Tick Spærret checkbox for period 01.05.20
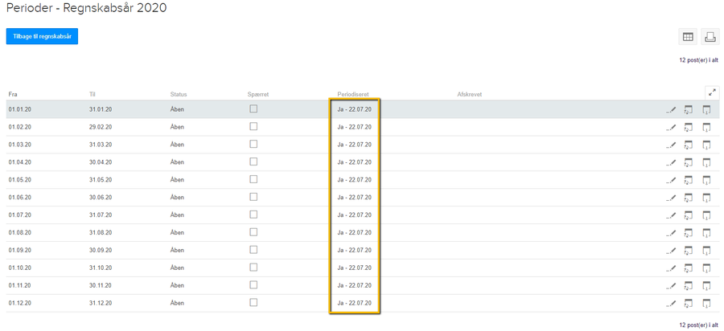The image size is (724, 331). pyautogui.click(x=253, y=179)
